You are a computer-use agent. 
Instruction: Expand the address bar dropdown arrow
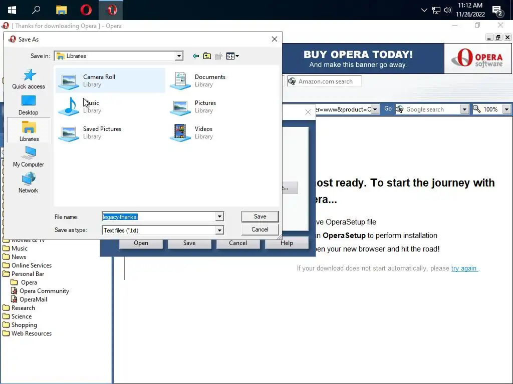pos(375,109)
